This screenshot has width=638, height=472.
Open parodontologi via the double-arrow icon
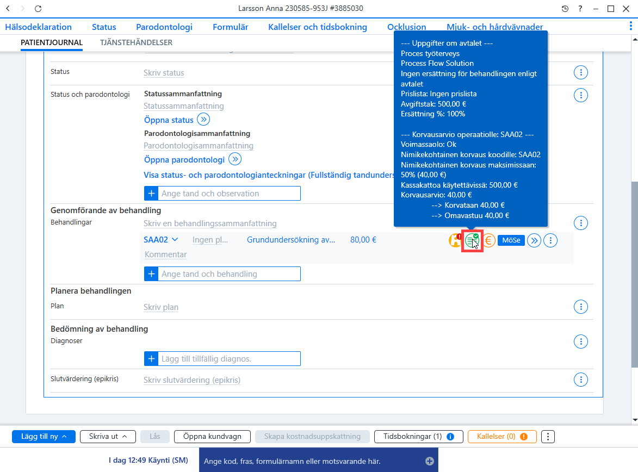[x=235, y=159]
